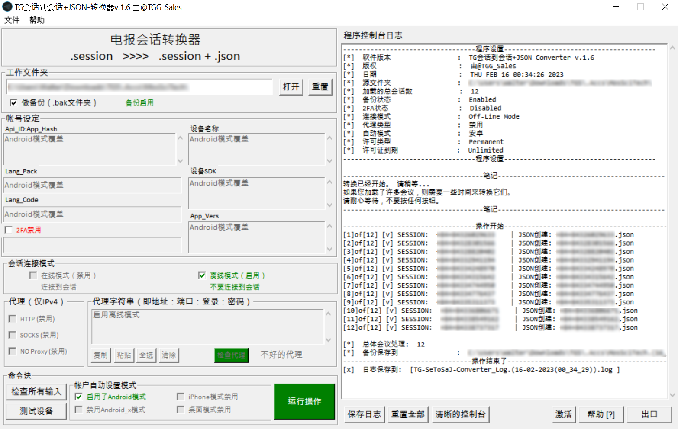Screen dimensions: 678x429
Task: Open the 文件 menu
Action: coord(12,20)
